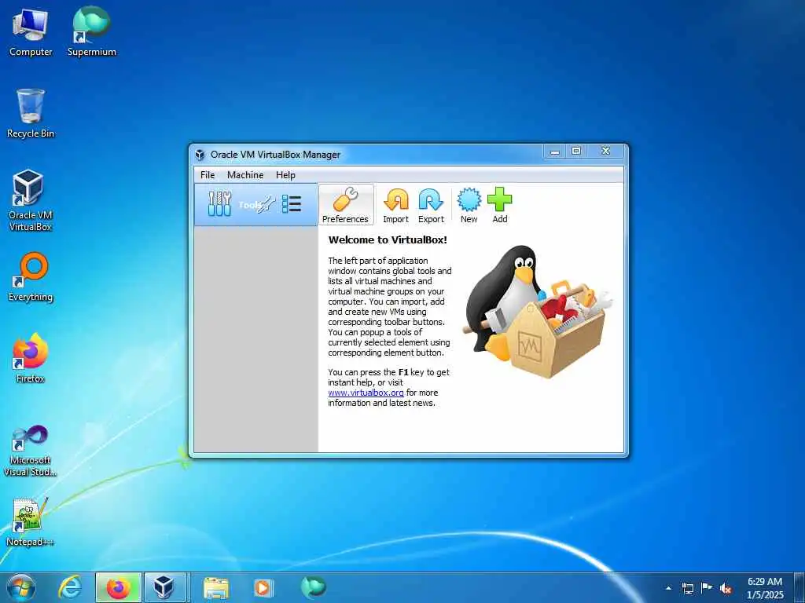Viewport: 805px width, 603px height.
Task: Select the Everything desktop shortcut
Action: (x=31, y=277)
